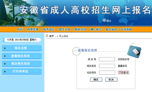152x92 pixels.
Task: Click the banner title 安徽省成人高校招生网上报名
Action: coord(85,10)
